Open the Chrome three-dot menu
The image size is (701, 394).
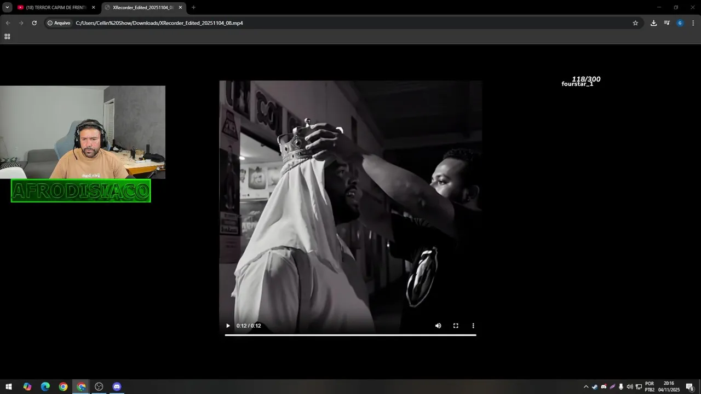(x=693, y=23)
